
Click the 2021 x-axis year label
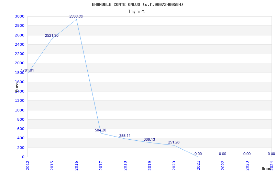point(198,165)
